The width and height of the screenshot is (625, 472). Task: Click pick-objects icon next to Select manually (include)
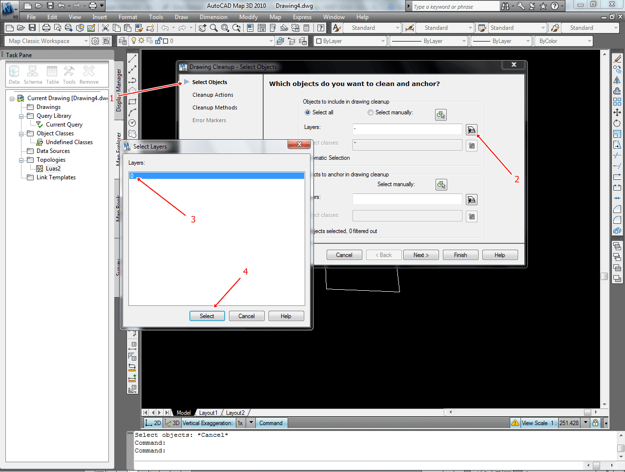pyautogui.click(x=441, y=115)
